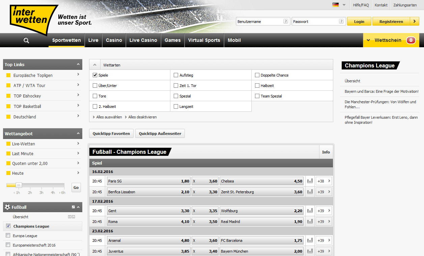Click the Login button
This screenshot has height=256, width=424.
pyautogui.click(x=359, y=21)
